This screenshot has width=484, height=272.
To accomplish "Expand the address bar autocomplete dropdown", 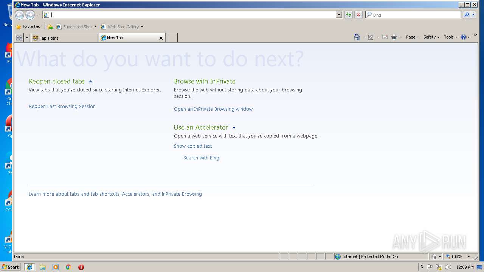I will tap(339, 15).
